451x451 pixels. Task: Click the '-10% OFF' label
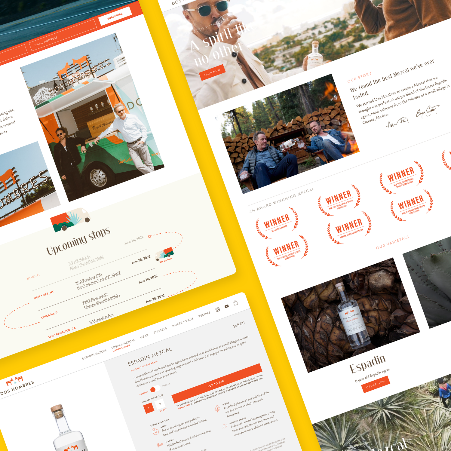tap(162, 410)
